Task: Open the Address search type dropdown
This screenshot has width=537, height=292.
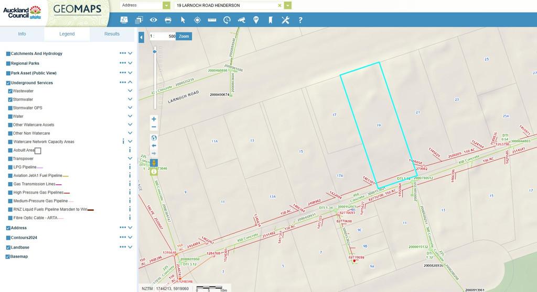Action: coord(166,5)
